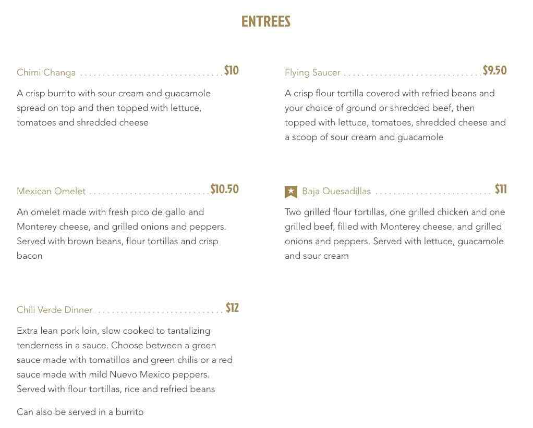Select the Chimi Changa item title
The width and height of the screenshot is (533, 428).
[x=46, y=73]
